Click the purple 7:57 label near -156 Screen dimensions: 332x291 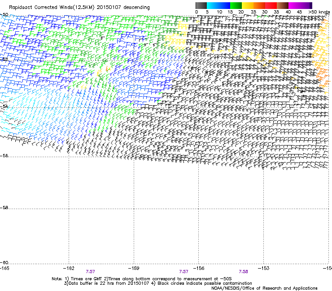[x=183, y=272]
